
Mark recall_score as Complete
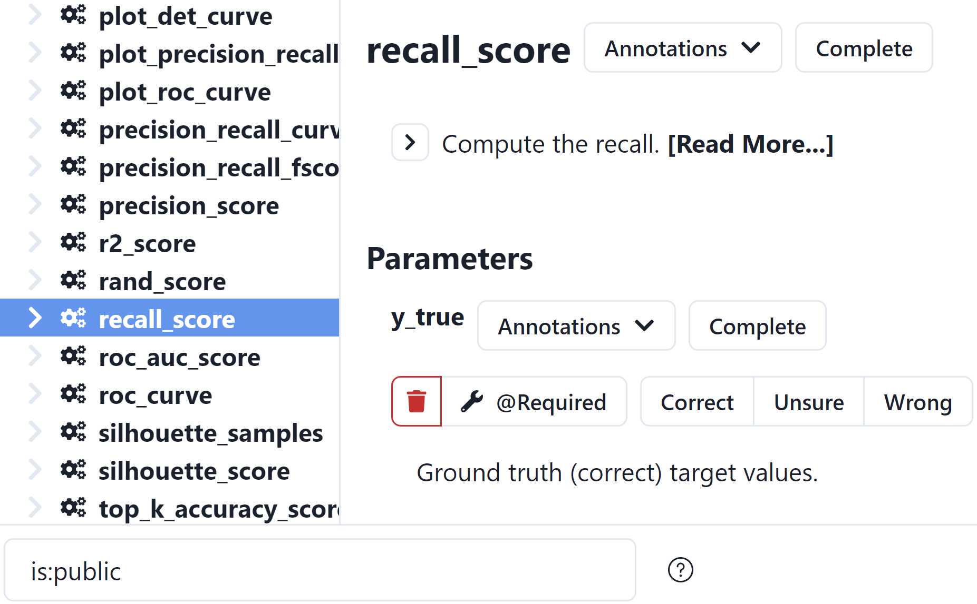[x=864, y=48]
